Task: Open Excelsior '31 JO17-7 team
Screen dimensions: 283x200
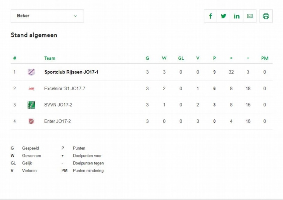Action: [65, 88]
